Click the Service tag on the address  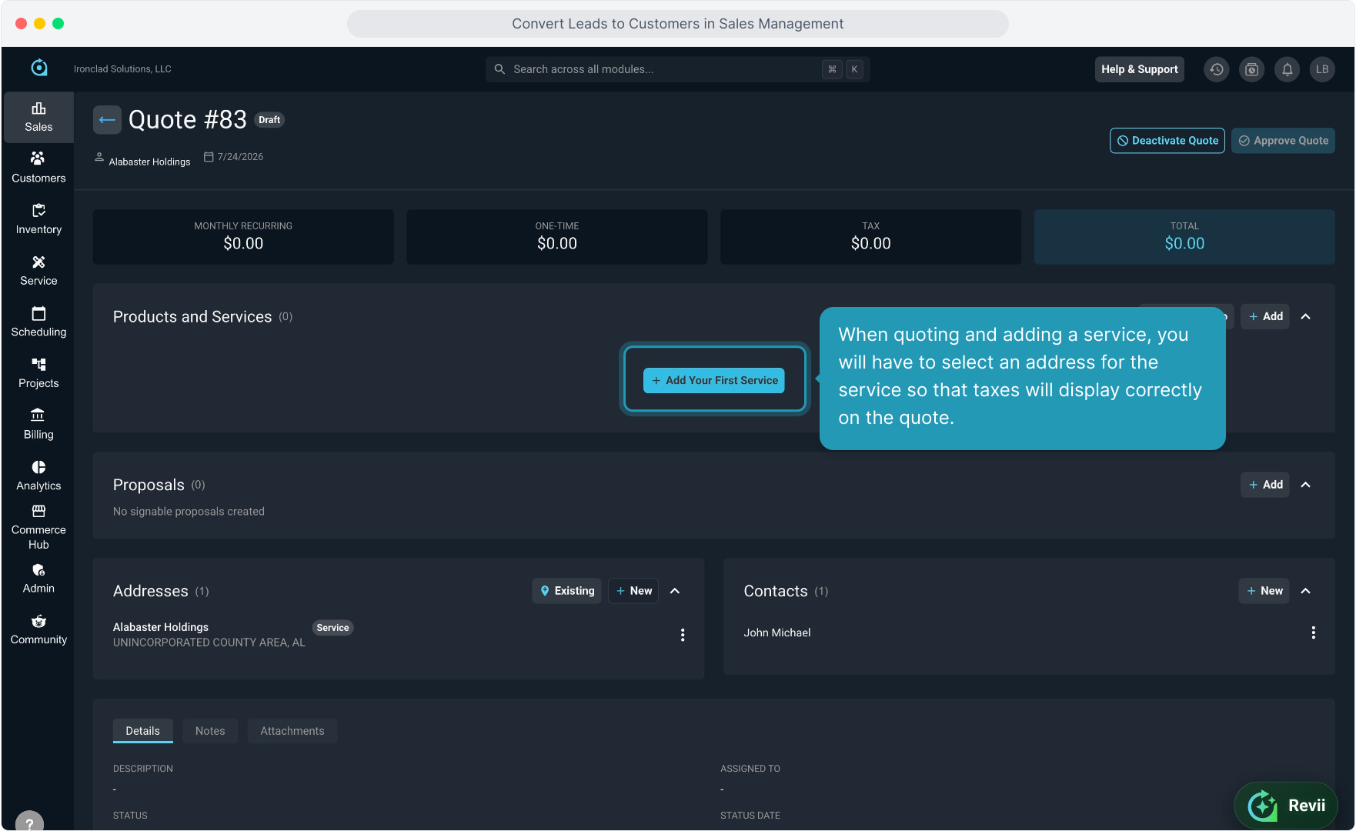point(332,628)
